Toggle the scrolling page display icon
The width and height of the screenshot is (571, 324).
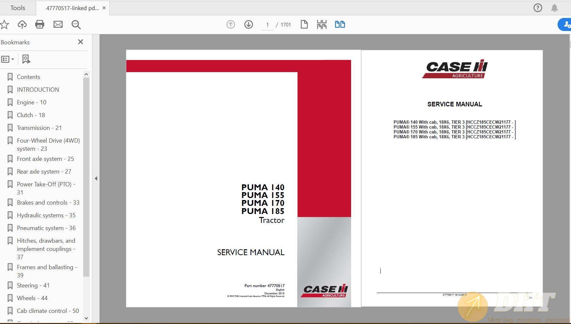[x=322, y=24]
